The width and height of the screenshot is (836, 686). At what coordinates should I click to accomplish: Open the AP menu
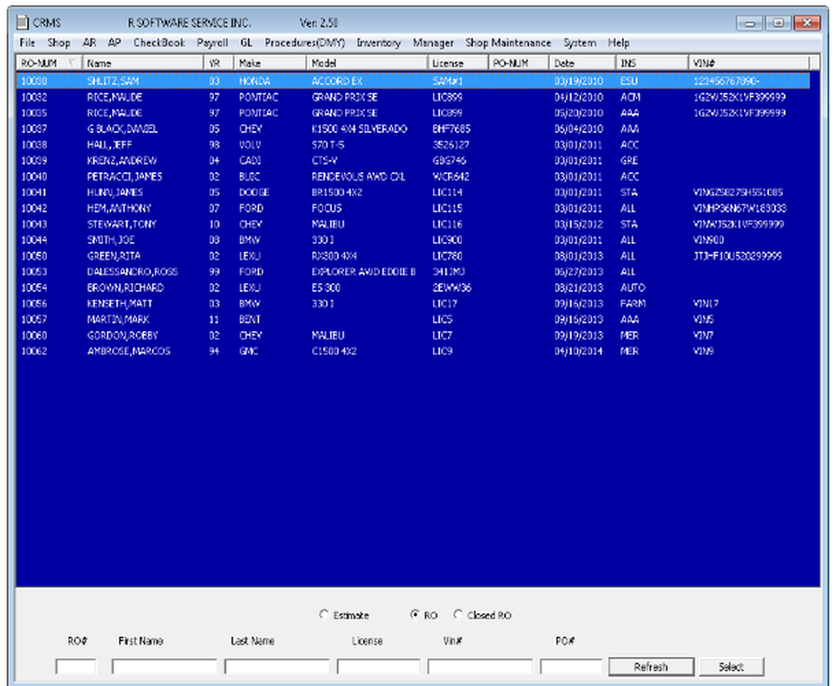[114, 43]
